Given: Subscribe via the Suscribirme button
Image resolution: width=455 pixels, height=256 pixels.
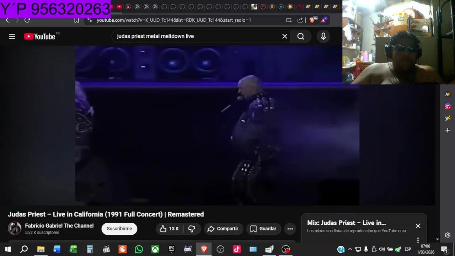Looking at the screenshot, I should [x=119, y=229].
